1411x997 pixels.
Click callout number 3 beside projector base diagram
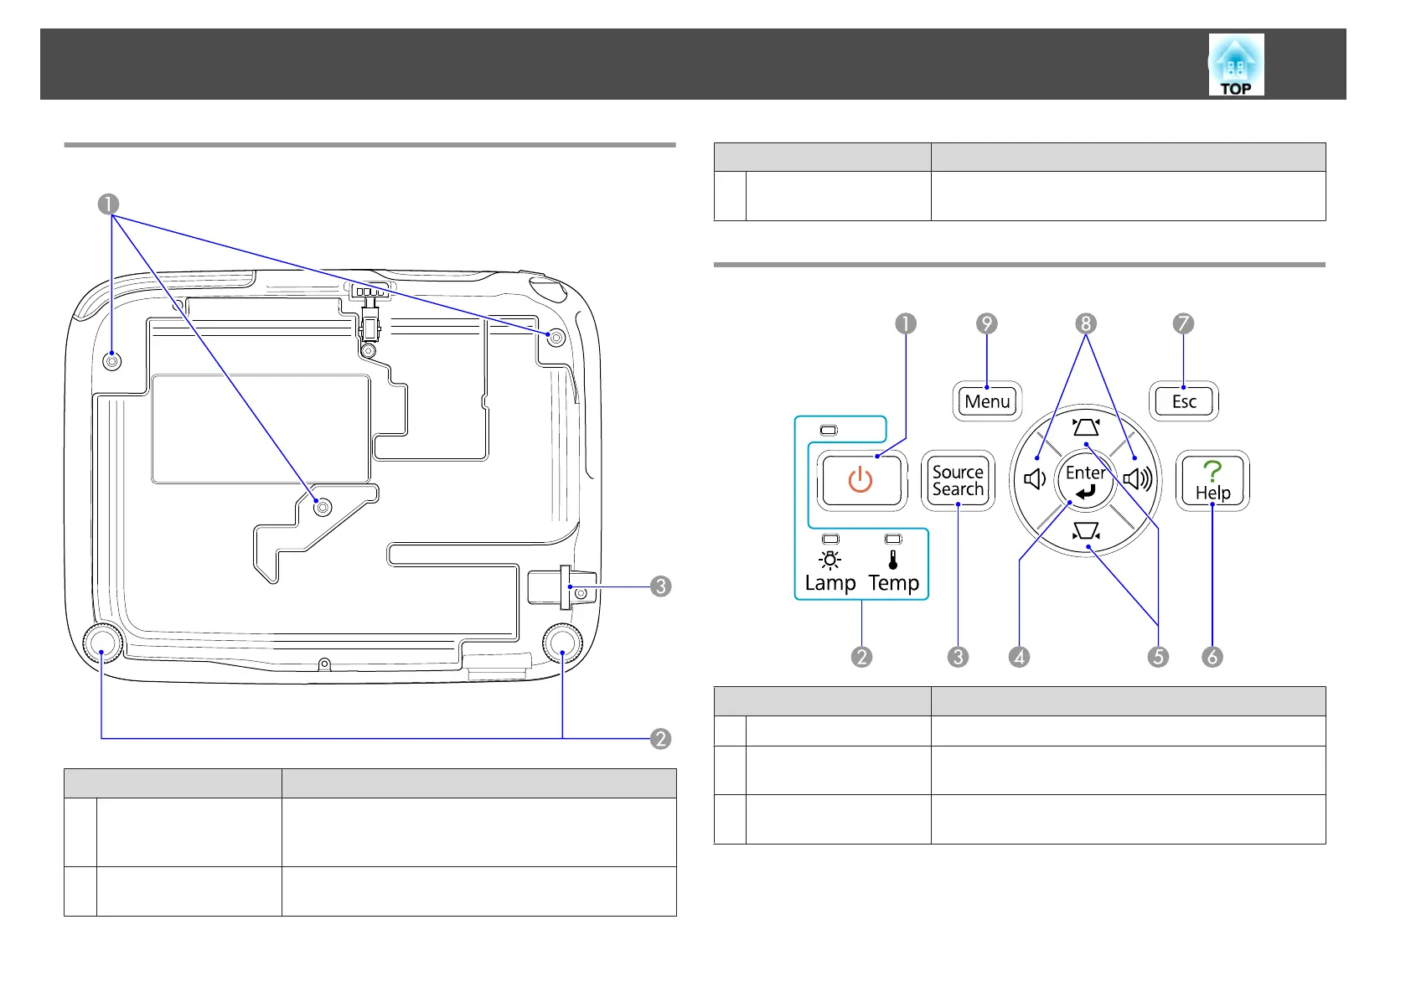tap(661, 586)
